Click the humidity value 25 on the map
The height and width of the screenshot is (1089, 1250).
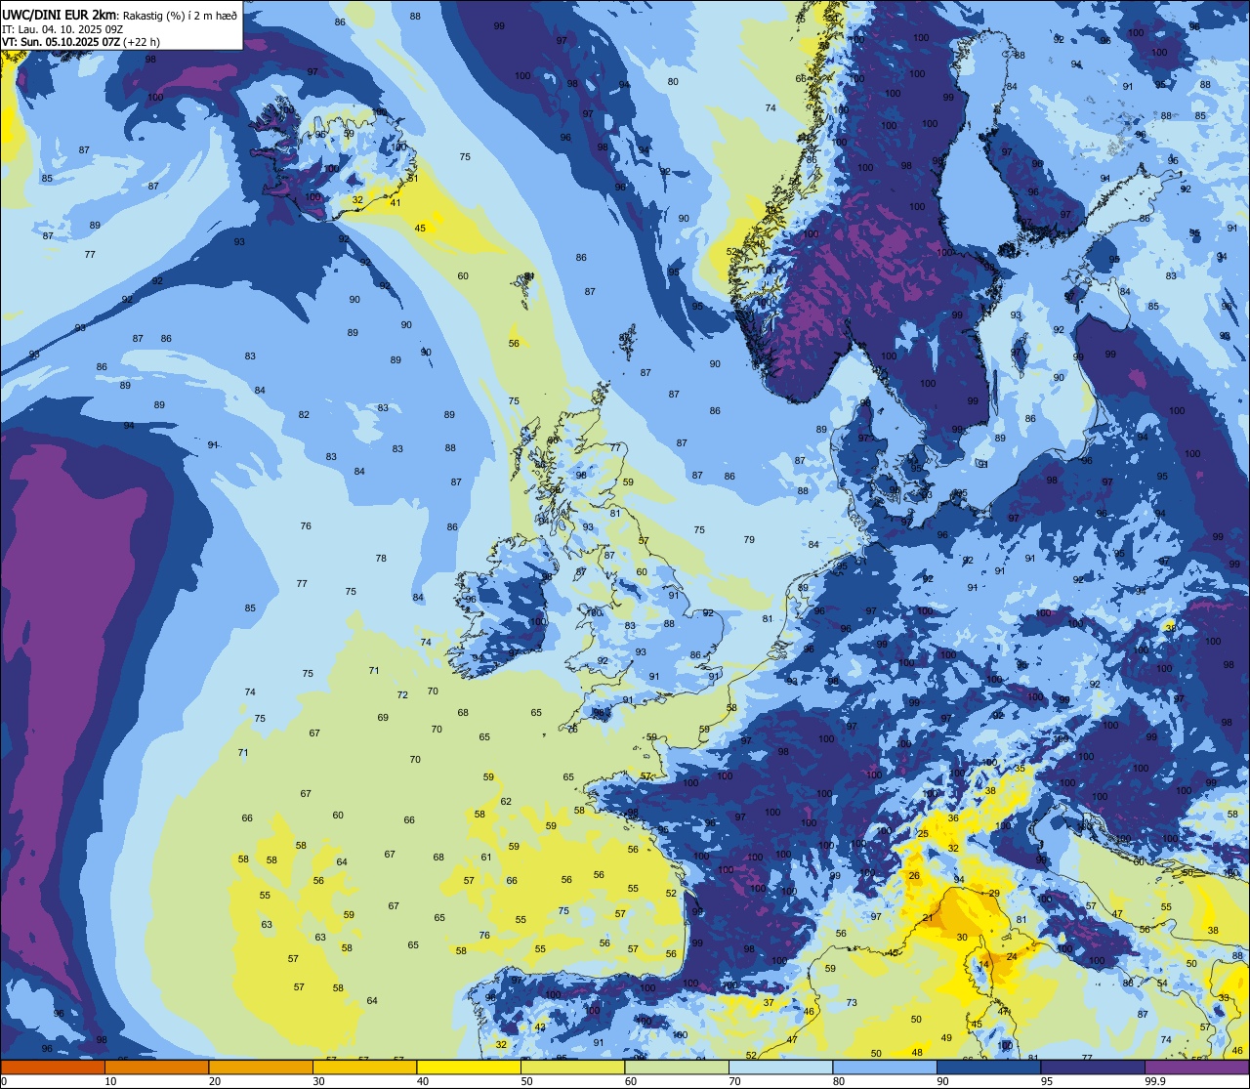tap(923, 834)
